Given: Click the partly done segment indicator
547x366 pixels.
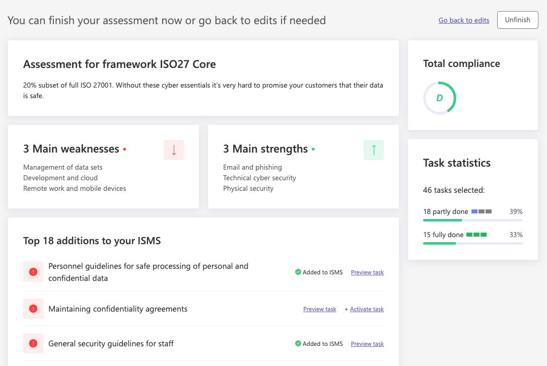Looking at the screenshot, I should 482,211.
